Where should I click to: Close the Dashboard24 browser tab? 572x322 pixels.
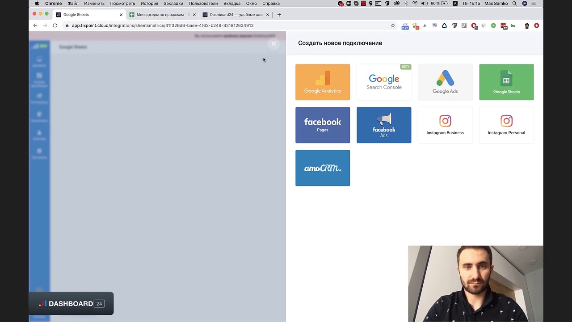click(x=268, y=15)
